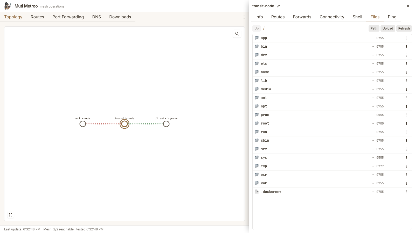Click the Upload button

pos(388,28)
